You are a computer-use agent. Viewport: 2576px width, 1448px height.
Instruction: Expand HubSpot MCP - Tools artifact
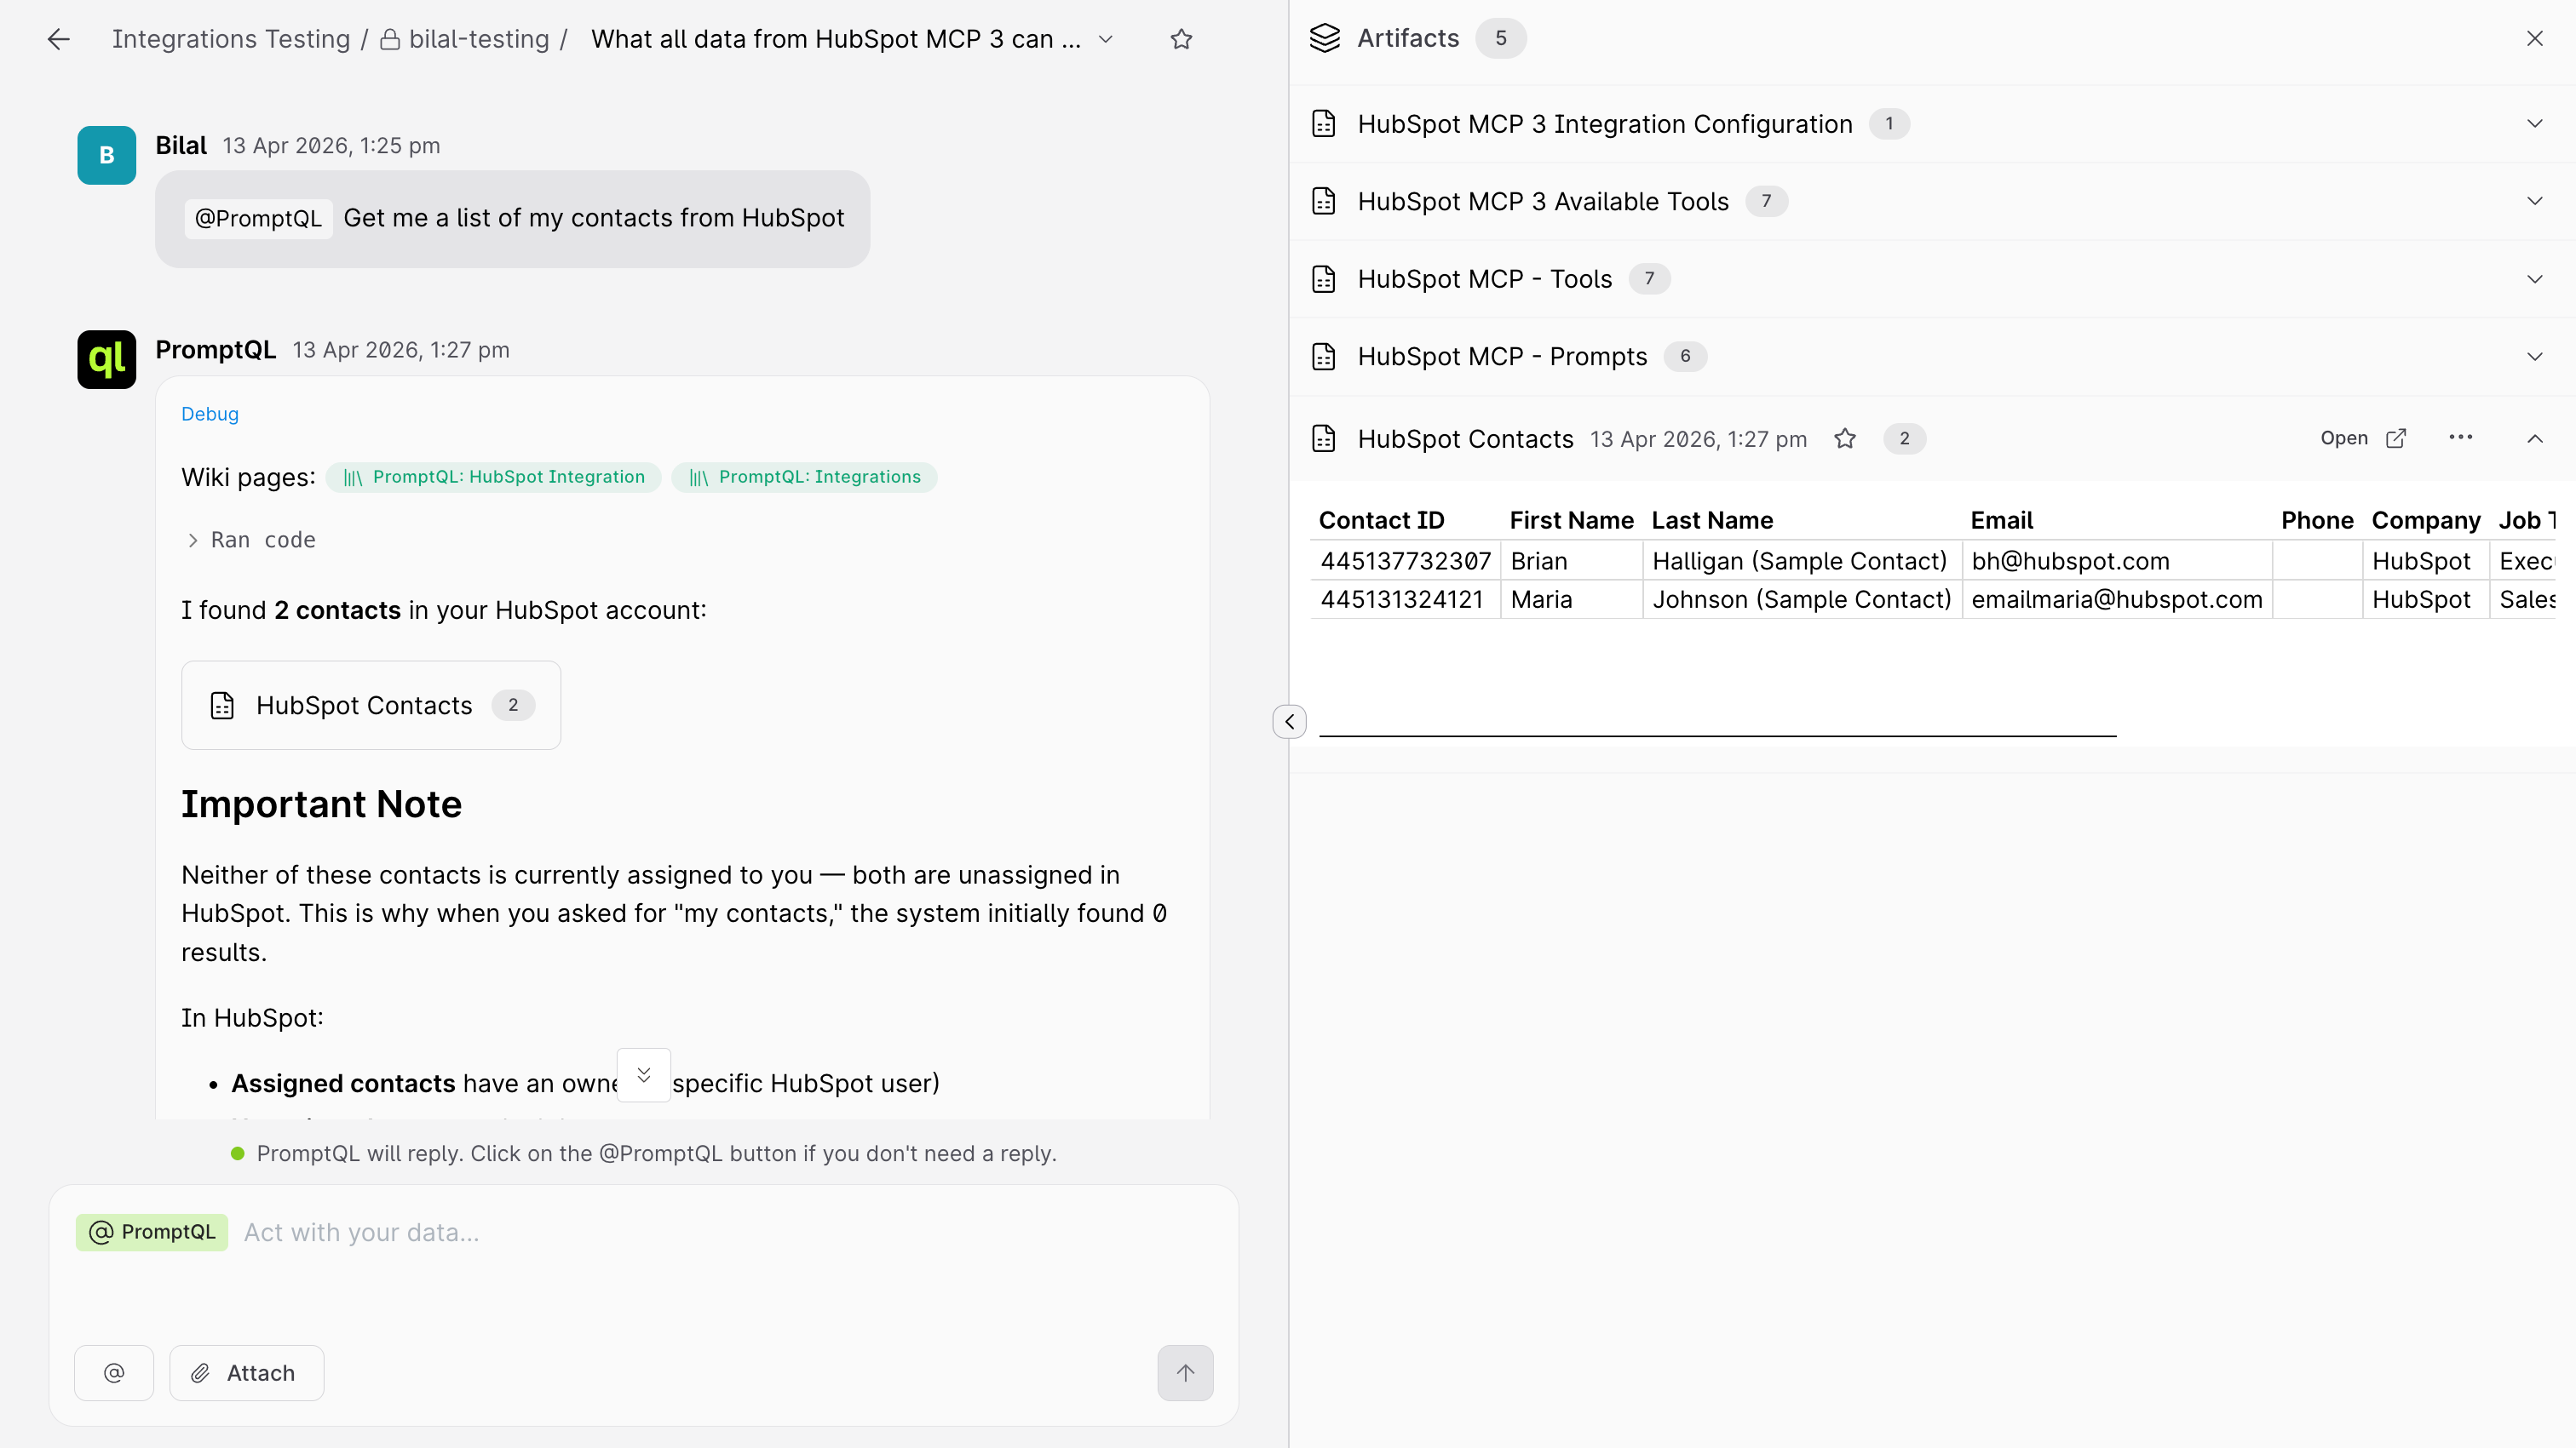coord(2535,279)
